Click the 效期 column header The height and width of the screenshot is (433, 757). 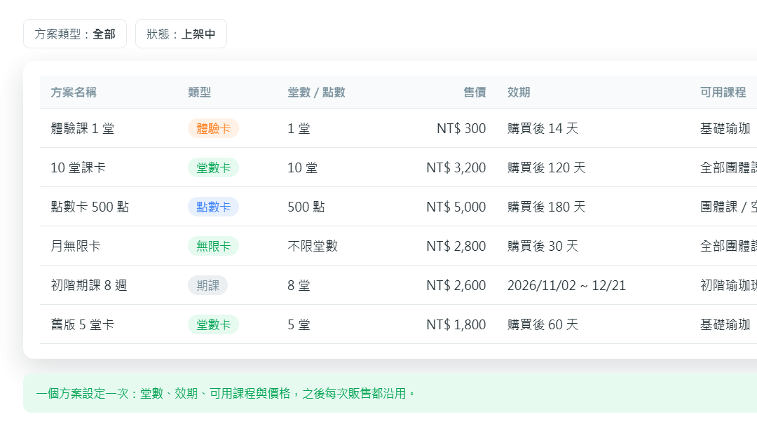click(519, 92)
